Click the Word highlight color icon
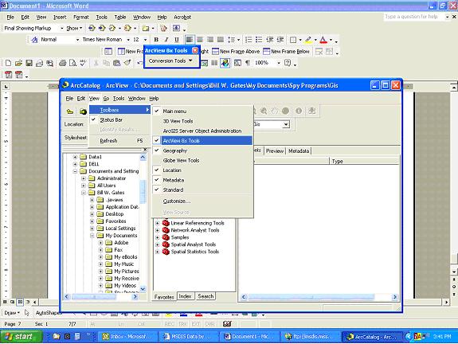Screen dimensions: 458x344 pyautogui.click(x=308, y=40)
